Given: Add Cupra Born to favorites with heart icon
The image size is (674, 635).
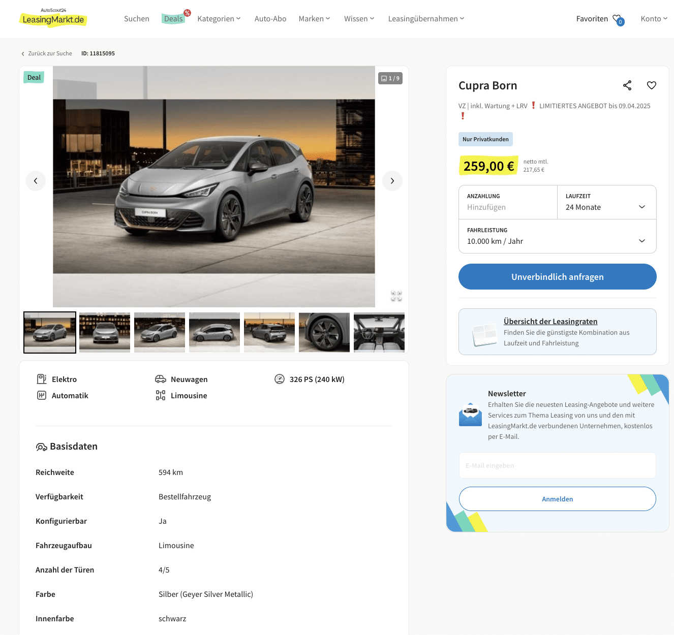Looking at the screenshot, I should tap(652, 85).
